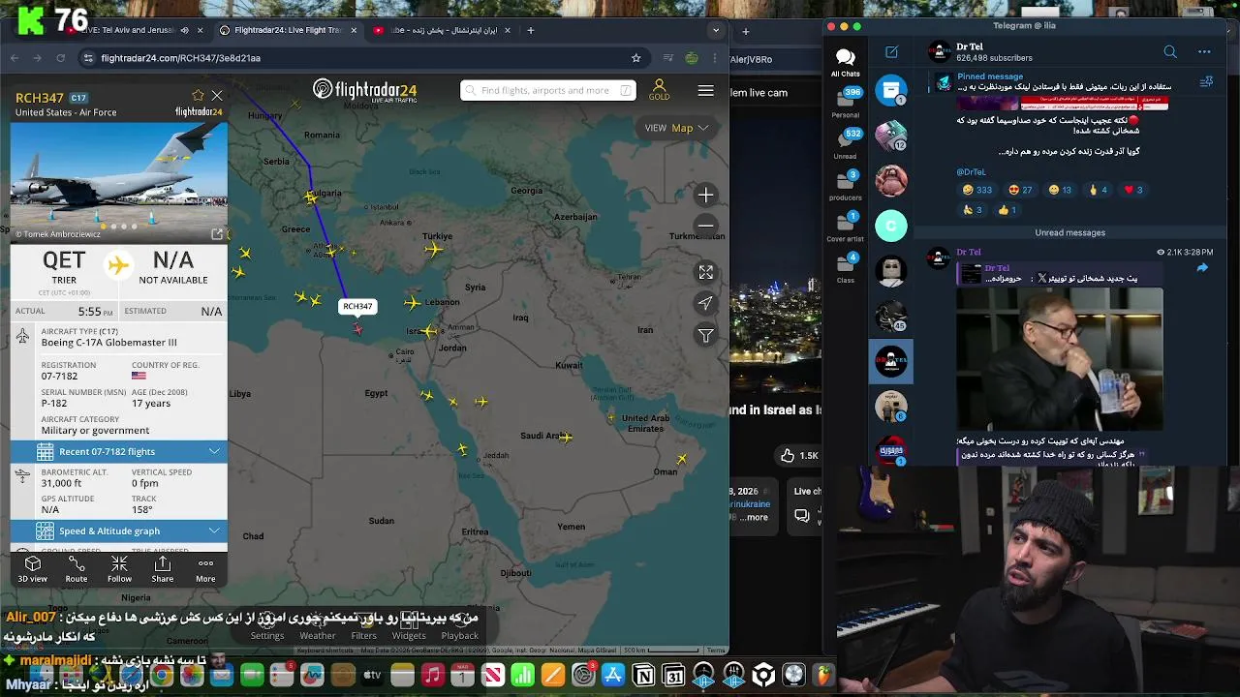Screen dimensions: 1240x697
Task: Click the address bar URL
Action: pos(180,58)
